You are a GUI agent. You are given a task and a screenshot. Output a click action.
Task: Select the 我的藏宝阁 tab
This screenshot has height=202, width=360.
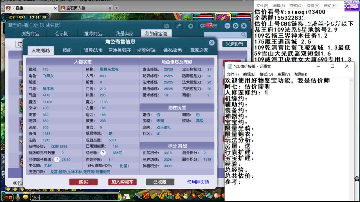coord(156,34)
